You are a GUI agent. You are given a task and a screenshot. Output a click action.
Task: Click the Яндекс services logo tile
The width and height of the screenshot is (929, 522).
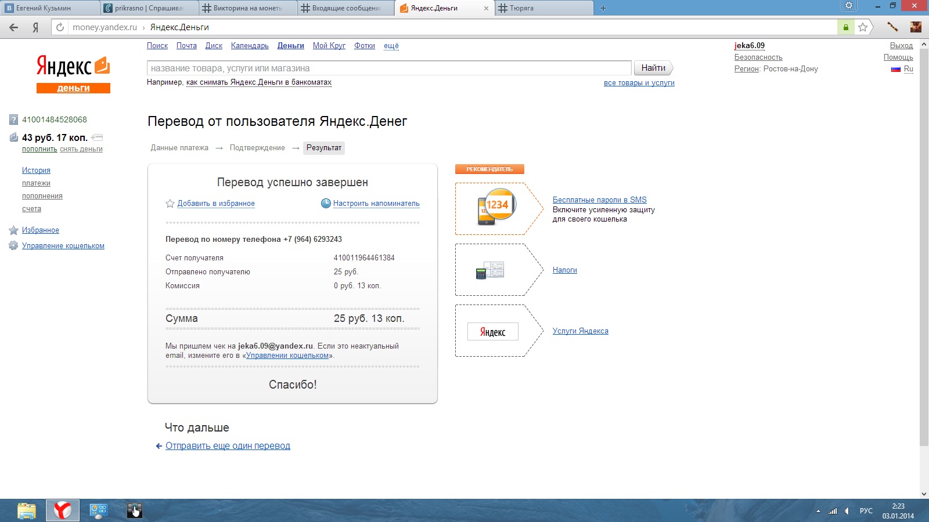click(x=492, y=332)
